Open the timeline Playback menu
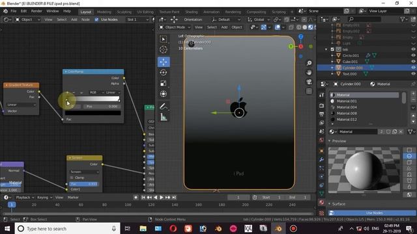417x234 pixels. point(25,198)
